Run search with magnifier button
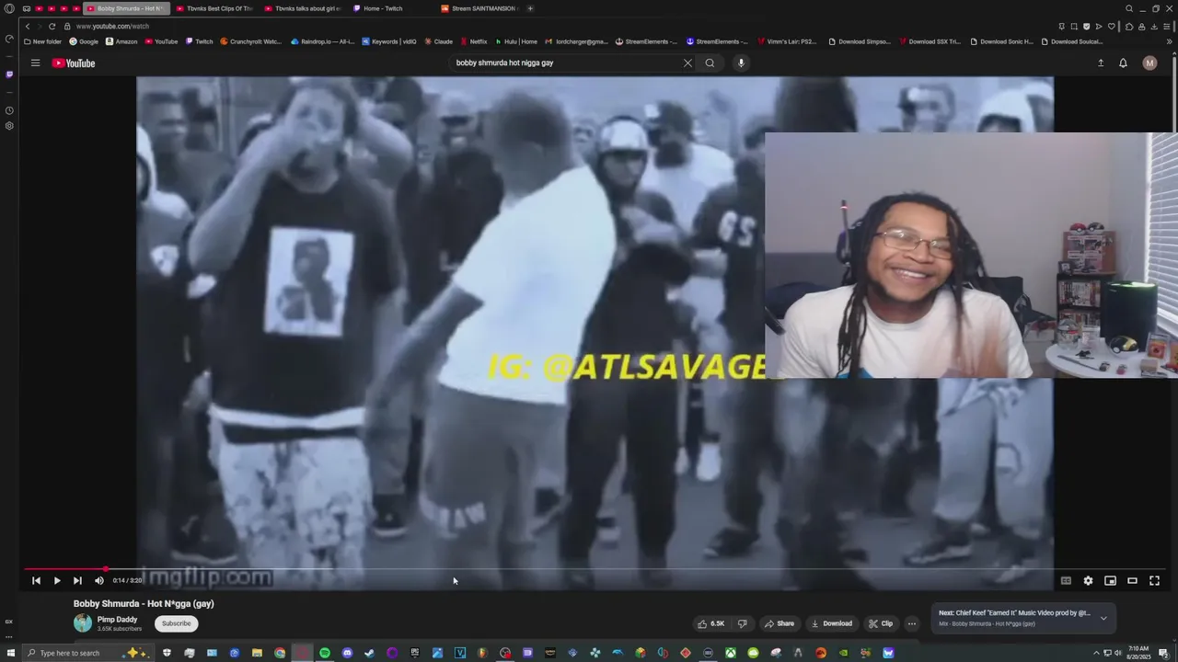 (x=710, y=63)
